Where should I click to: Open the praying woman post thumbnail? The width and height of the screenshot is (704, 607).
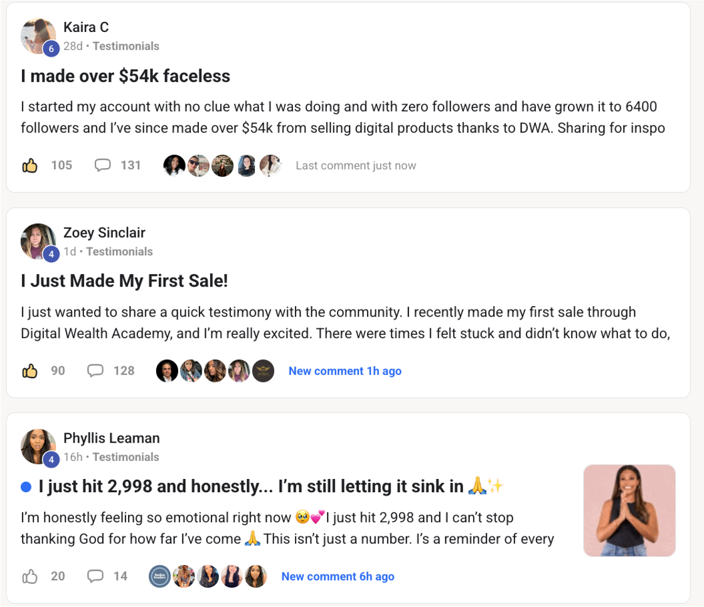coord(629,510)
